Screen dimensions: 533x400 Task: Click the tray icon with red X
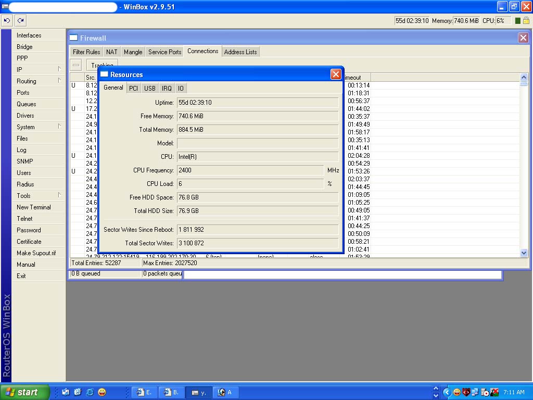(x=494, y=392)
